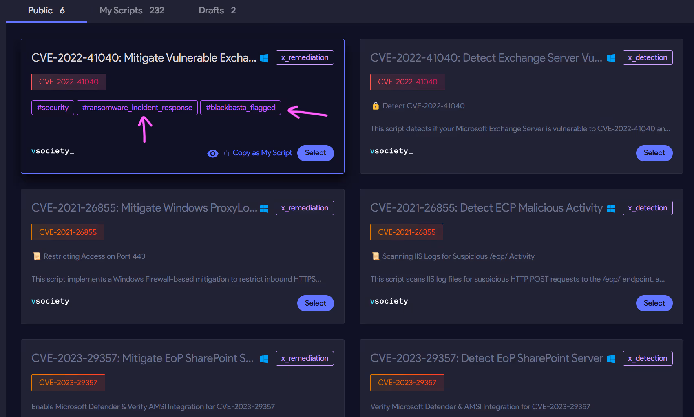Click Windows icon on CVE-2021-26855 Mitigate card
Image resolution: width=694 pixels, height=417 pixels.
pos(264,209)
